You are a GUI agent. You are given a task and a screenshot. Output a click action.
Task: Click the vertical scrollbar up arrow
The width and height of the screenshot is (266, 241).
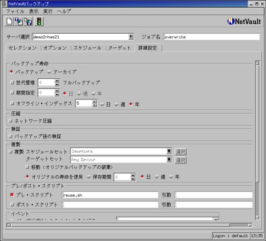point(257,63)
